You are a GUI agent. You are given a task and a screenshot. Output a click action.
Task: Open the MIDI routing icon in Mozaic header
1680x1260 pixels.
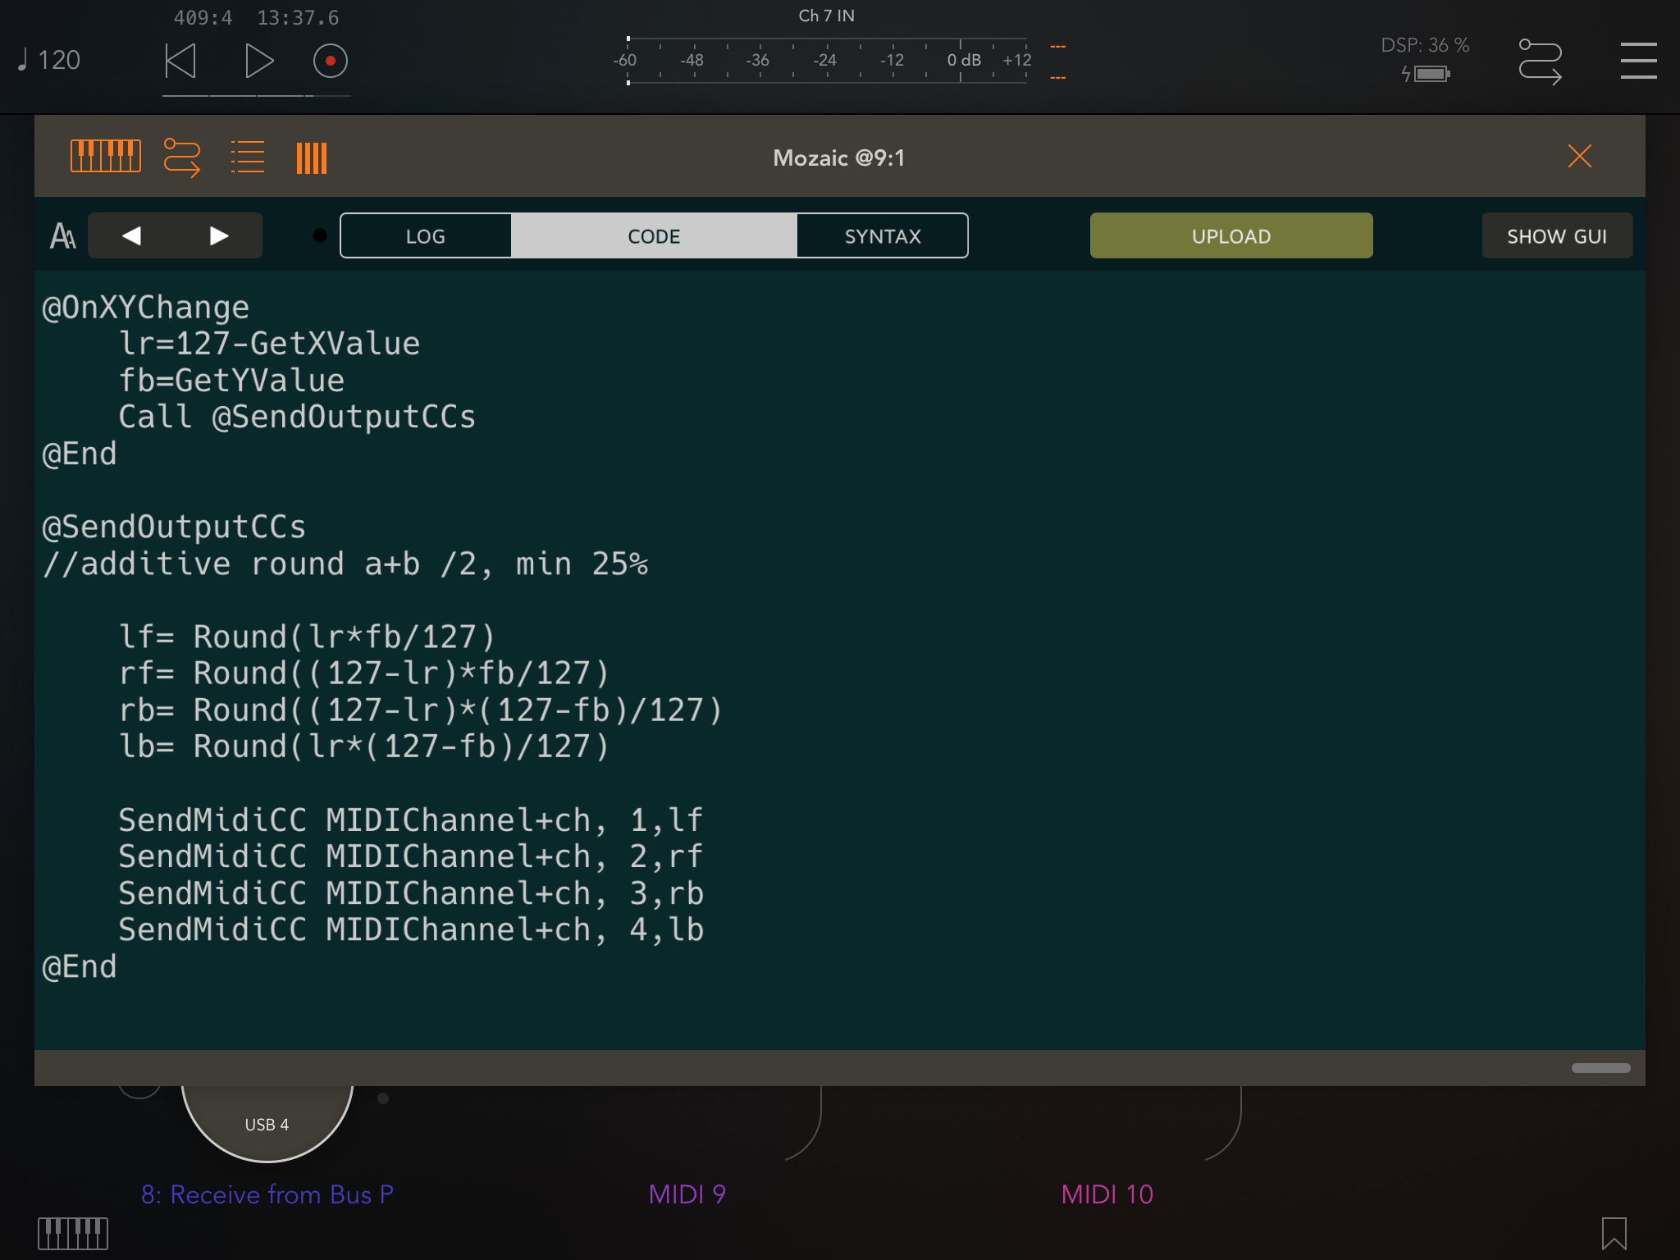click(x=181, y=157)
